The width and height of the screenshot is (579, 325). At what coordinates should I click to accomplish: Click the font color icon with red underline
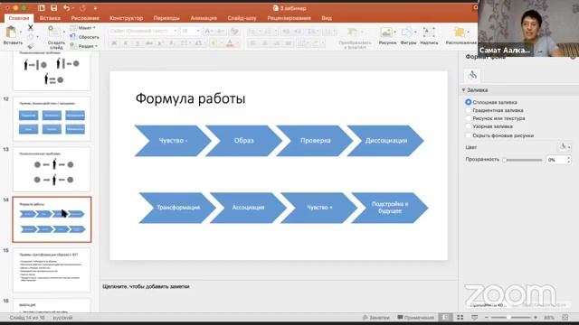tap(230, 43)
